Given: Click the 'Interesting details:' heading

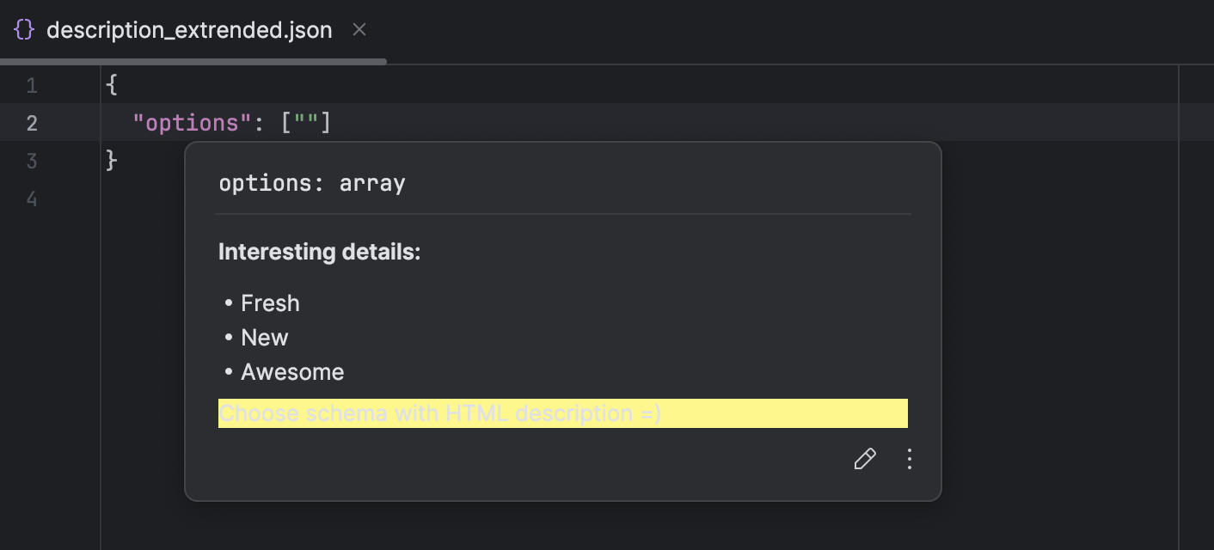Looking at the screenshot, I should coord(319,252).
